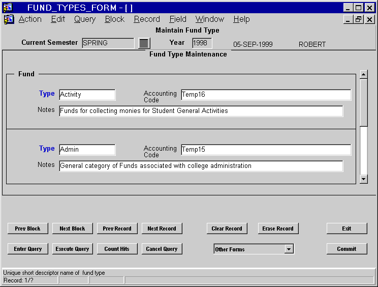The width and height of the screenshot is (378, 287).
Task: Open the Query menu
Action: [x=85, y=19]
